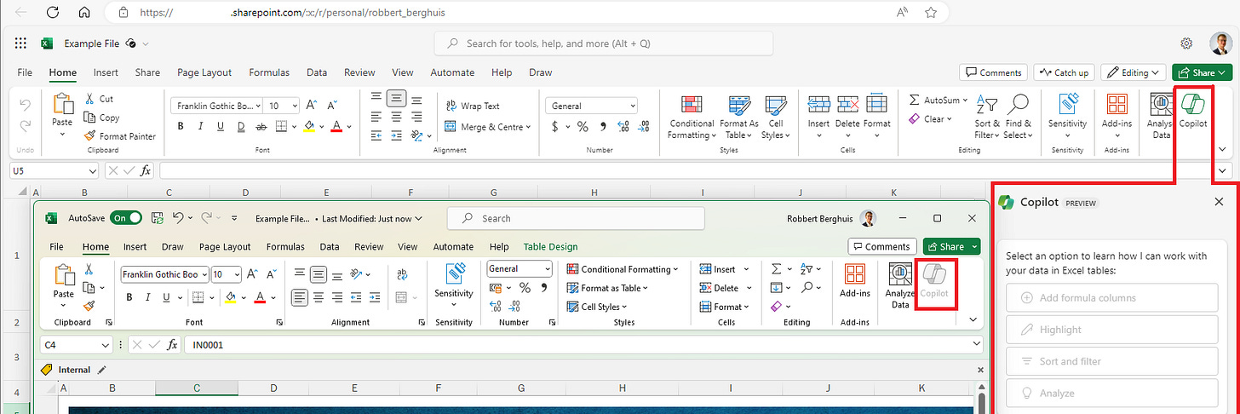The height and width of the screenshot is (414, 1240).
Task: Open the U5 Name Box dropdown in Excel web
Action: tap(92, 170)
